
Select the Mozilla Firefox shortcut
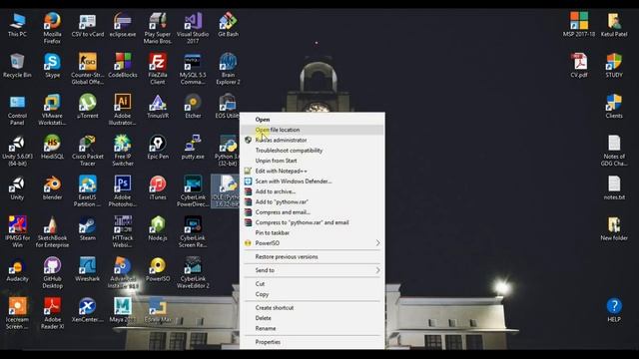click(x=52, y=28)
